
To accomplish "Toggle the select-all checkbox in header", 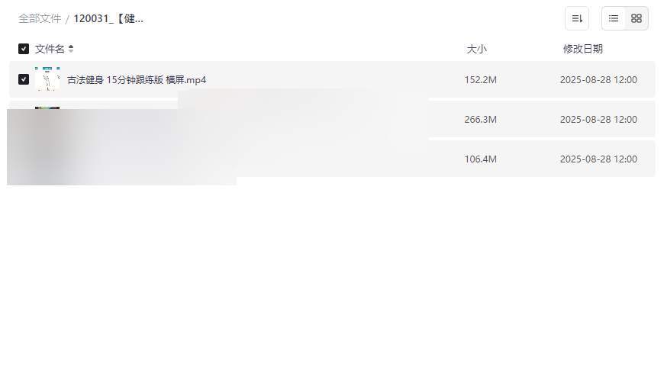I will coord(24,49).
